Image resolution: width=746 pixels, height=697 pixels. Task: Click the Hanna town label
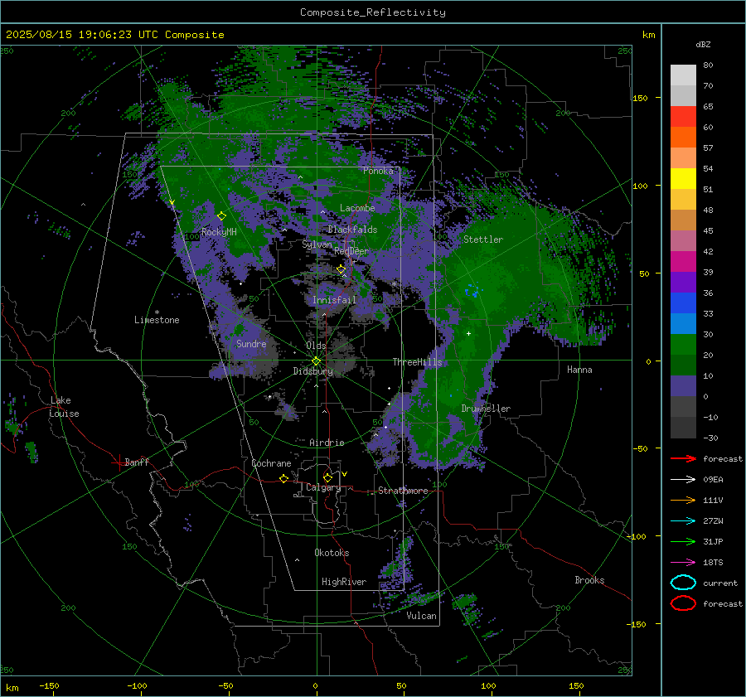click(579, 370)
